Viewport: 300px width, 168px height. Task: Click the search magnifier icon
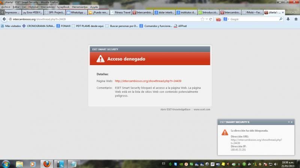click(280, 19)
